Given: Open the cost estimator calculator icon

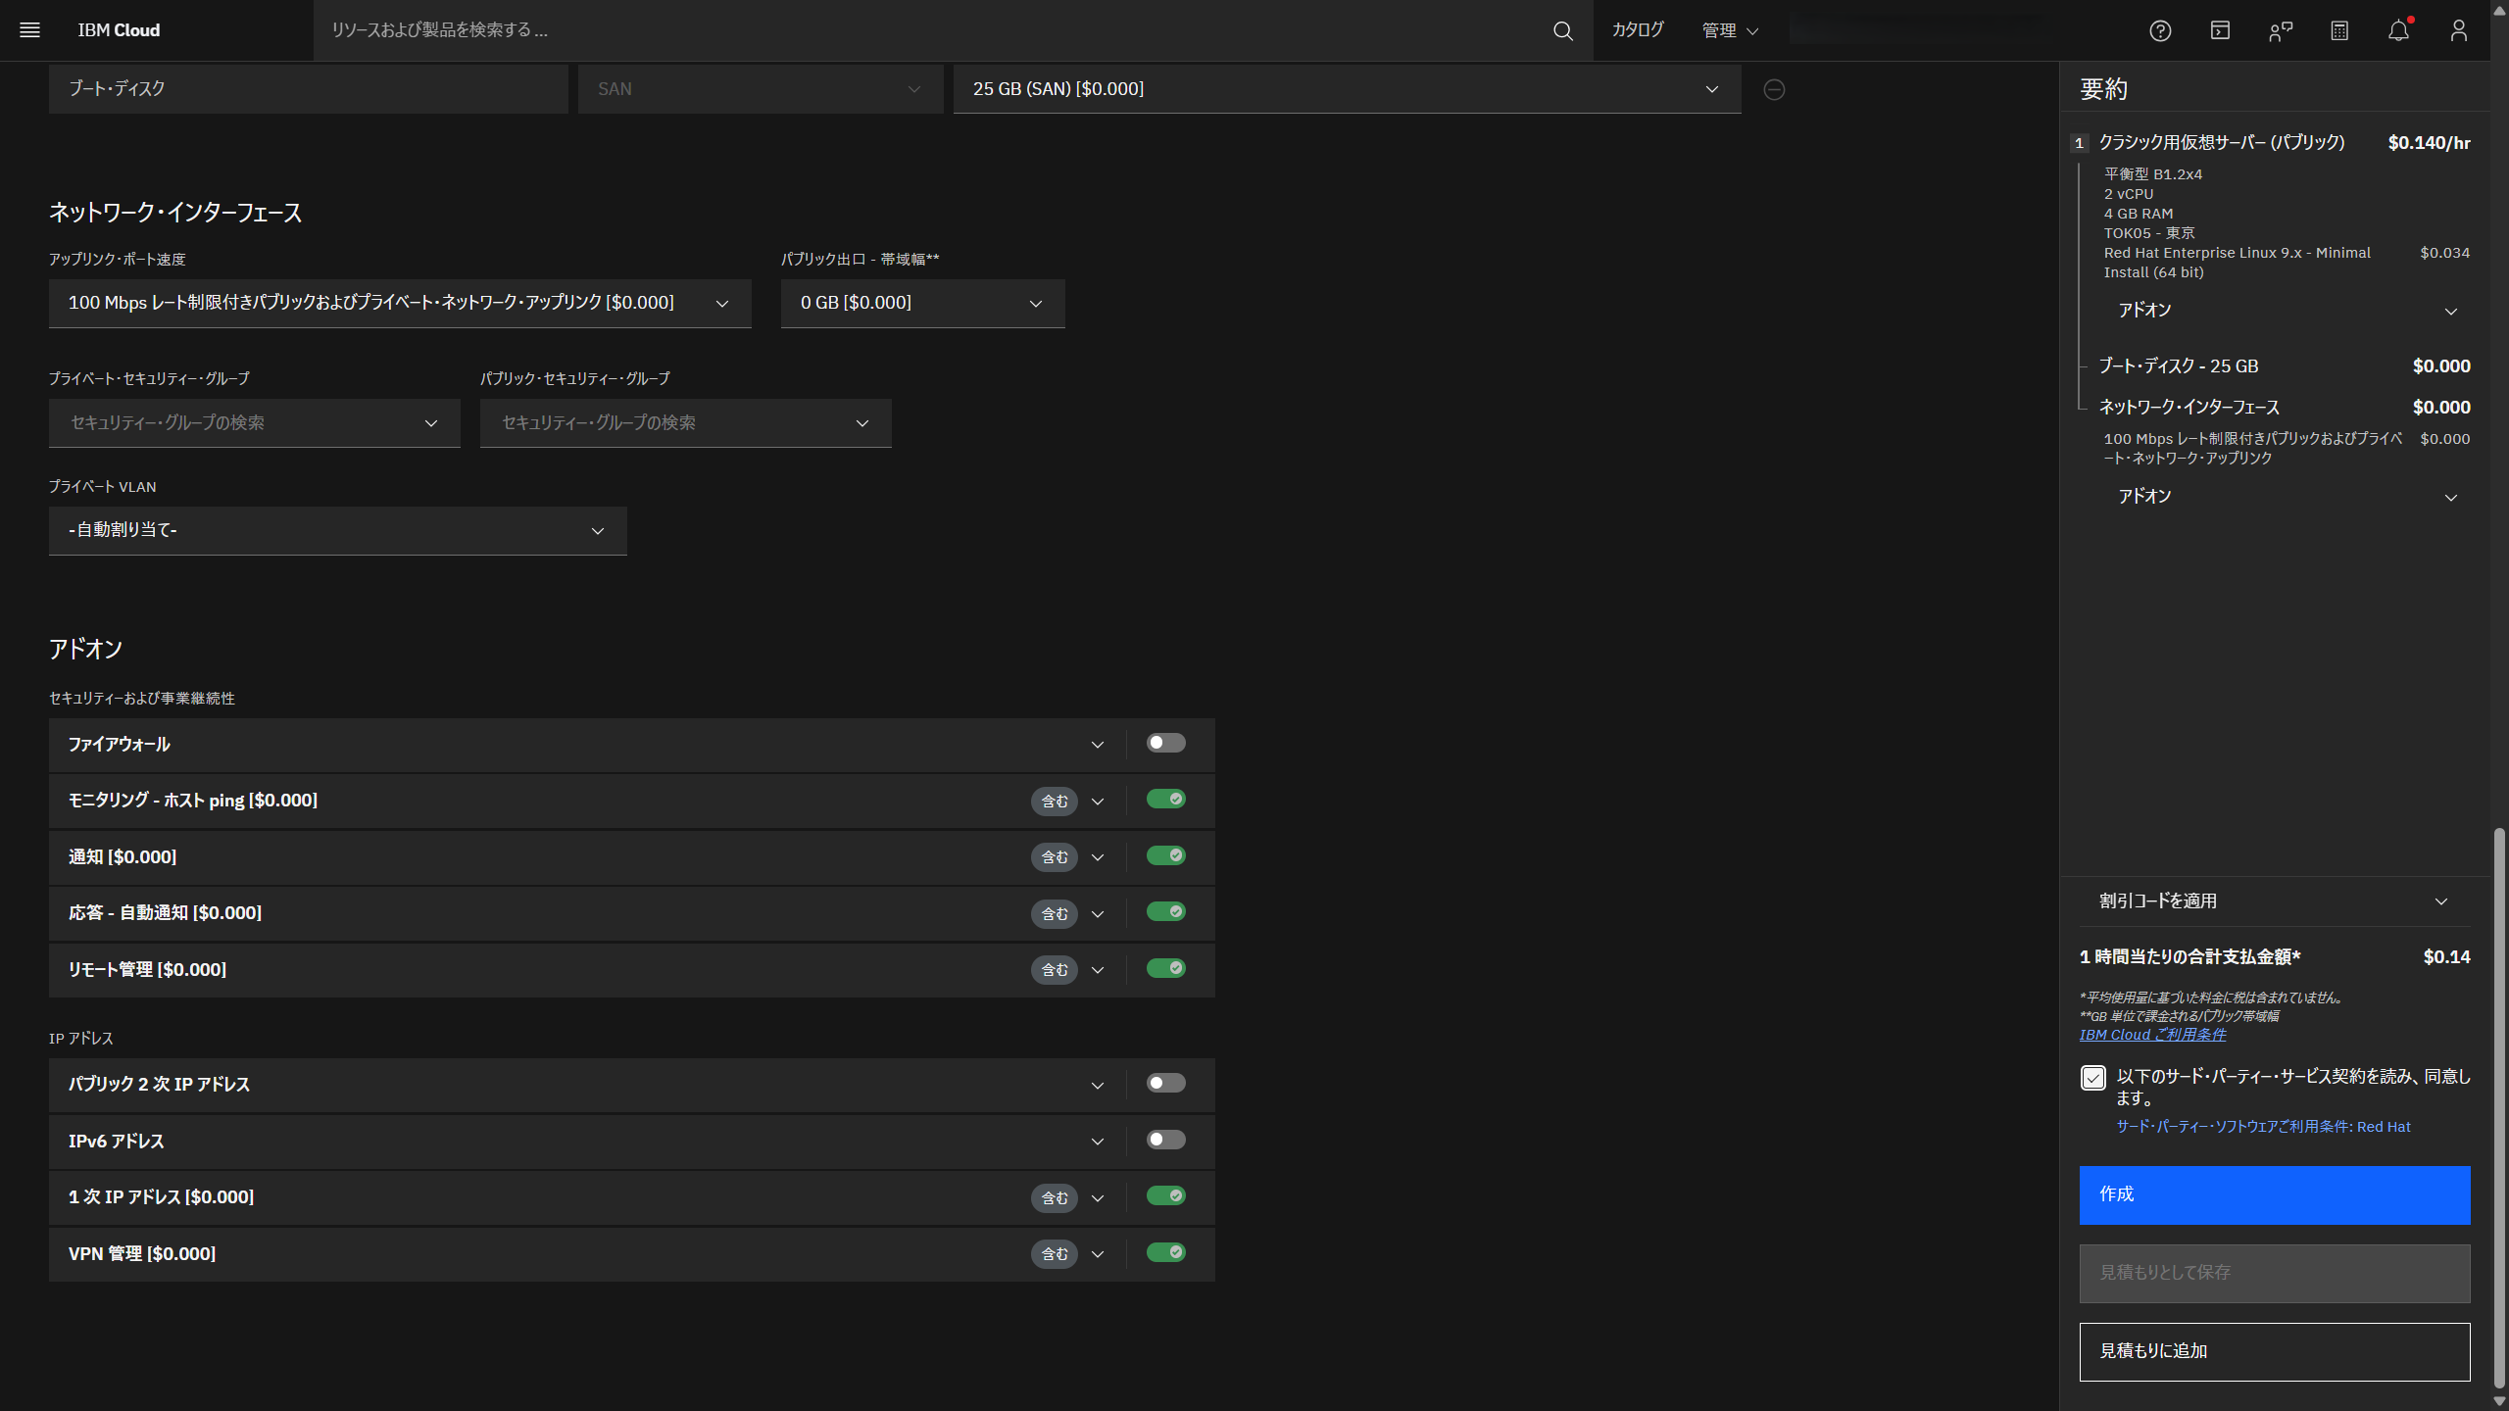Looking at the screenshot, I should 2339,30.
